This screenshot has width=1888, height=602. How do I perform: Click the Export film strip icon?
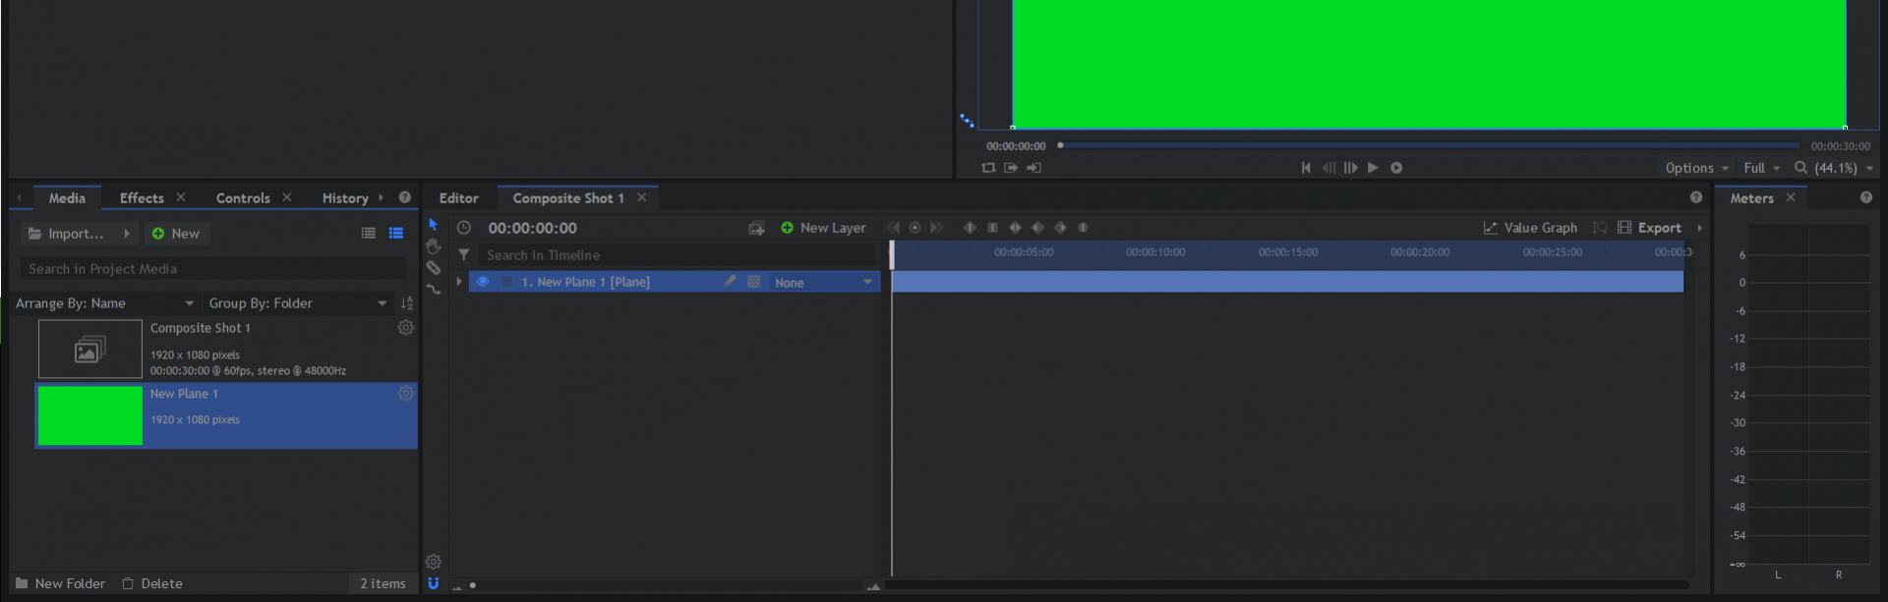click(1624, 228)
